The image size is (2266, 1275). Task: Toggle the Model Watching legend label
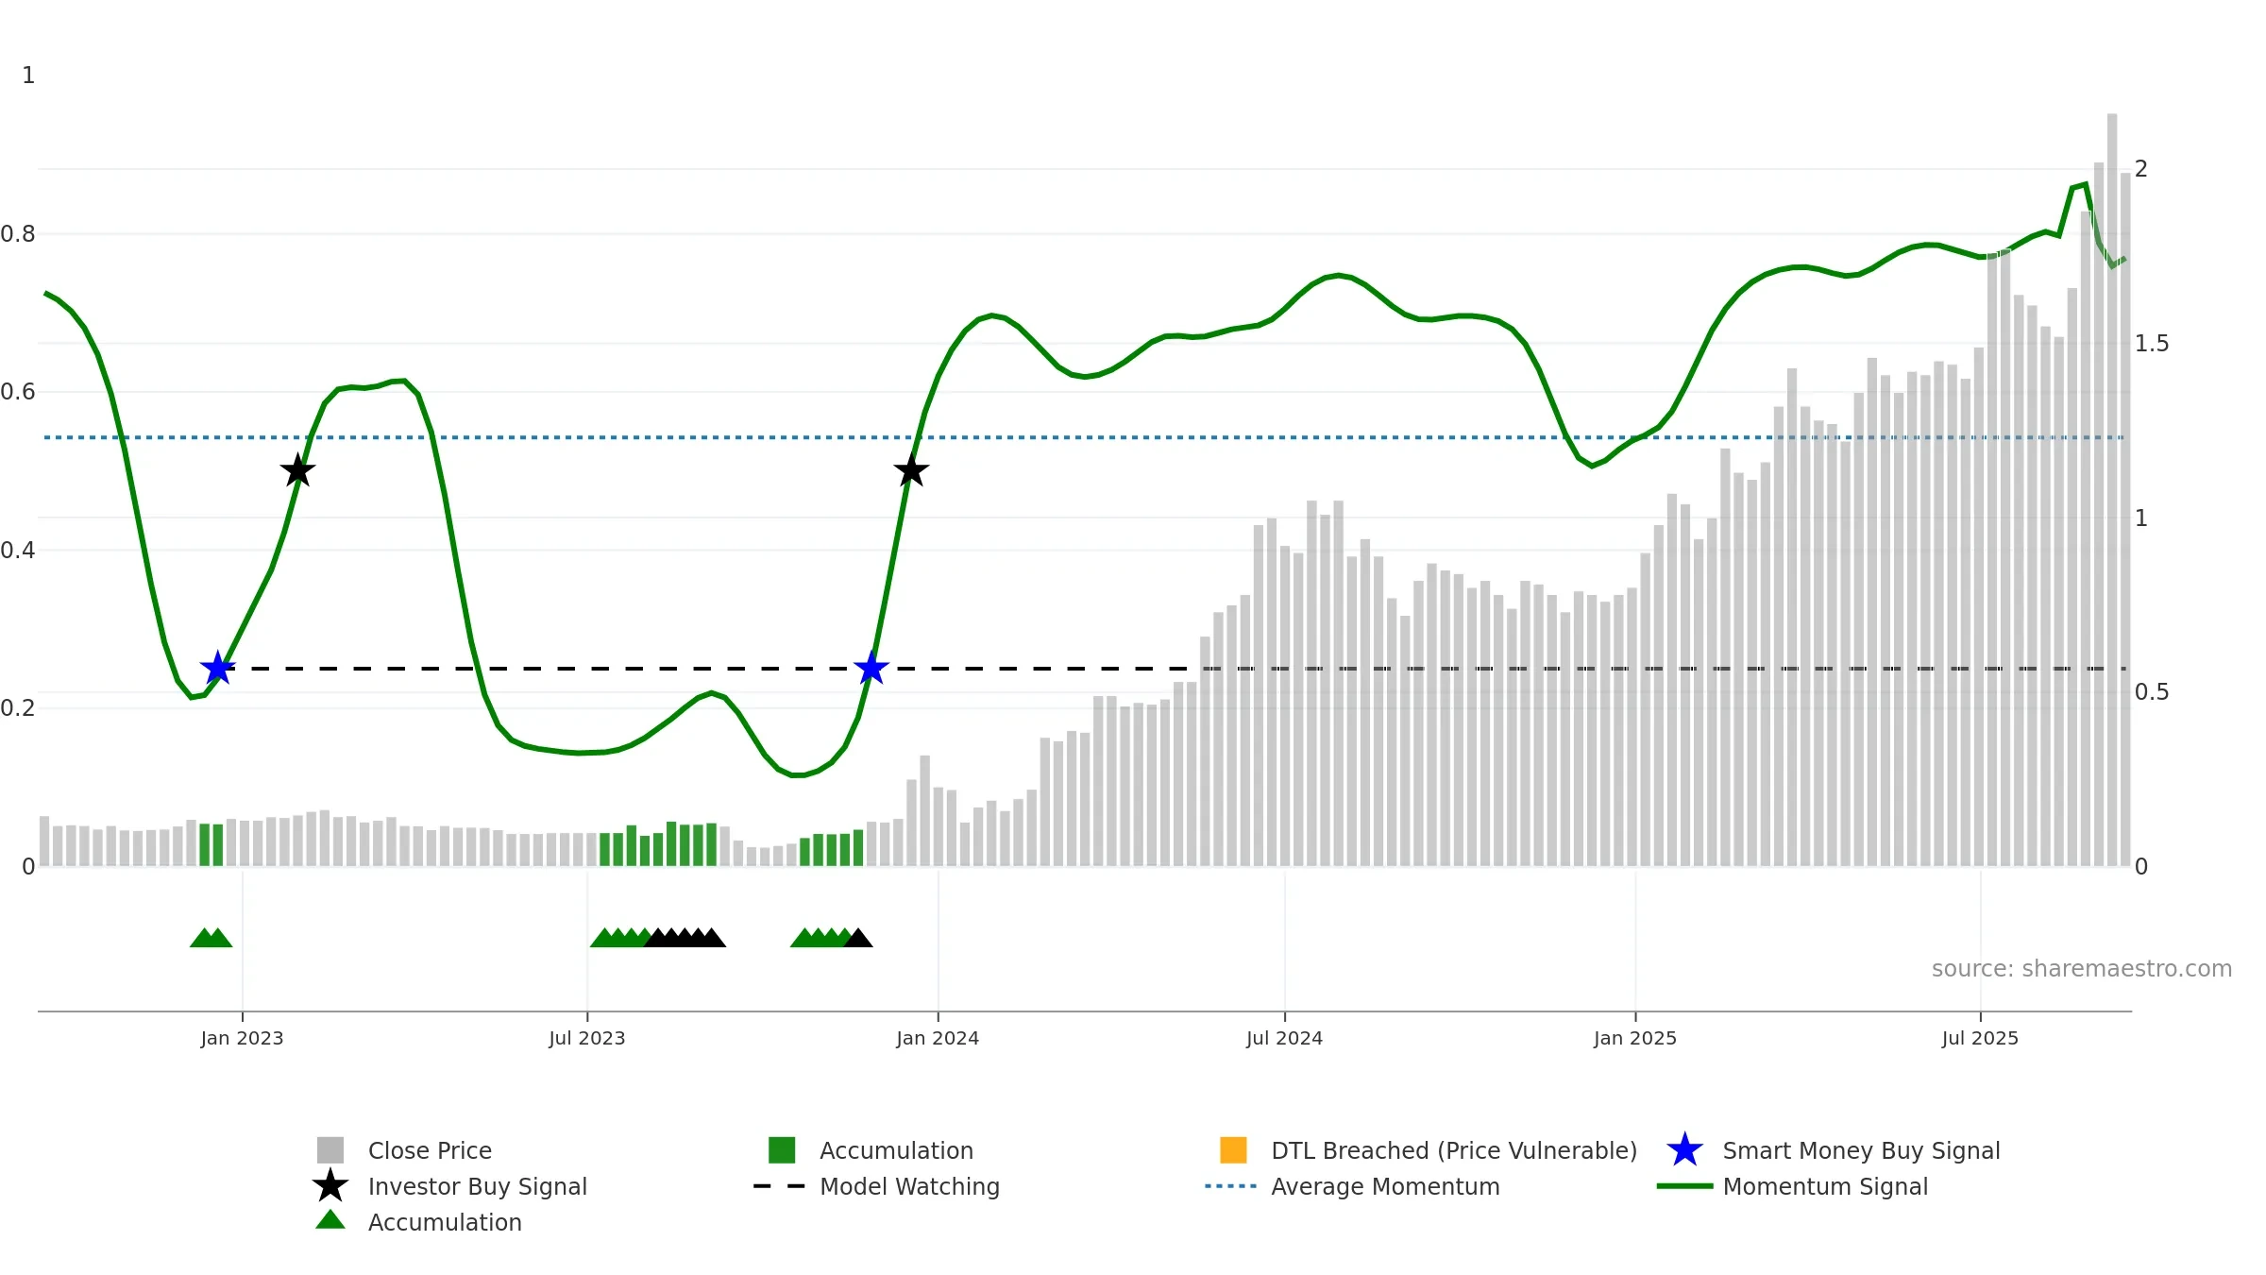click(909, 1186)
